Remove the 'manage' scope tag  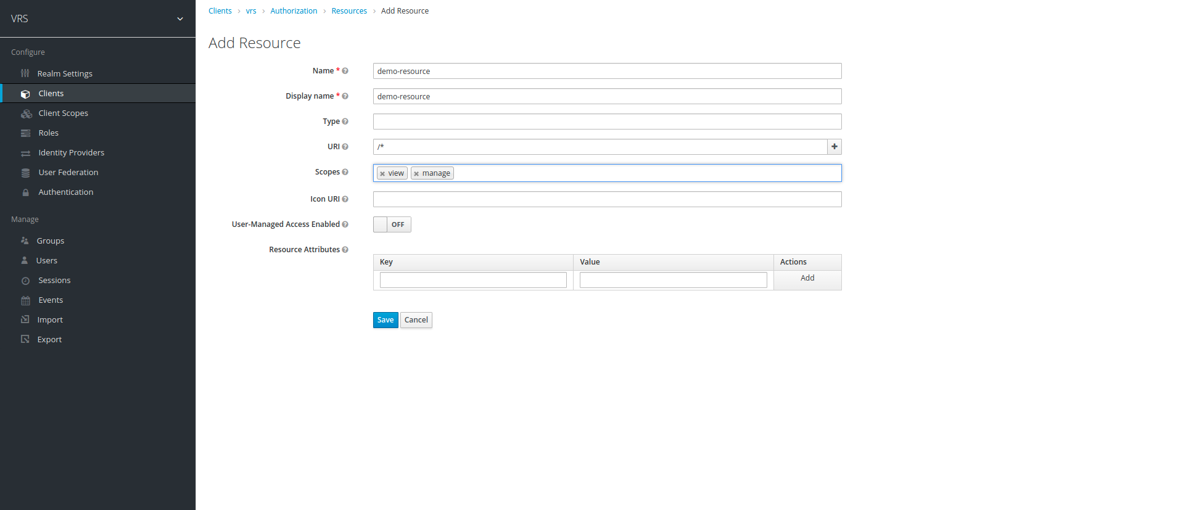(416, 174)
